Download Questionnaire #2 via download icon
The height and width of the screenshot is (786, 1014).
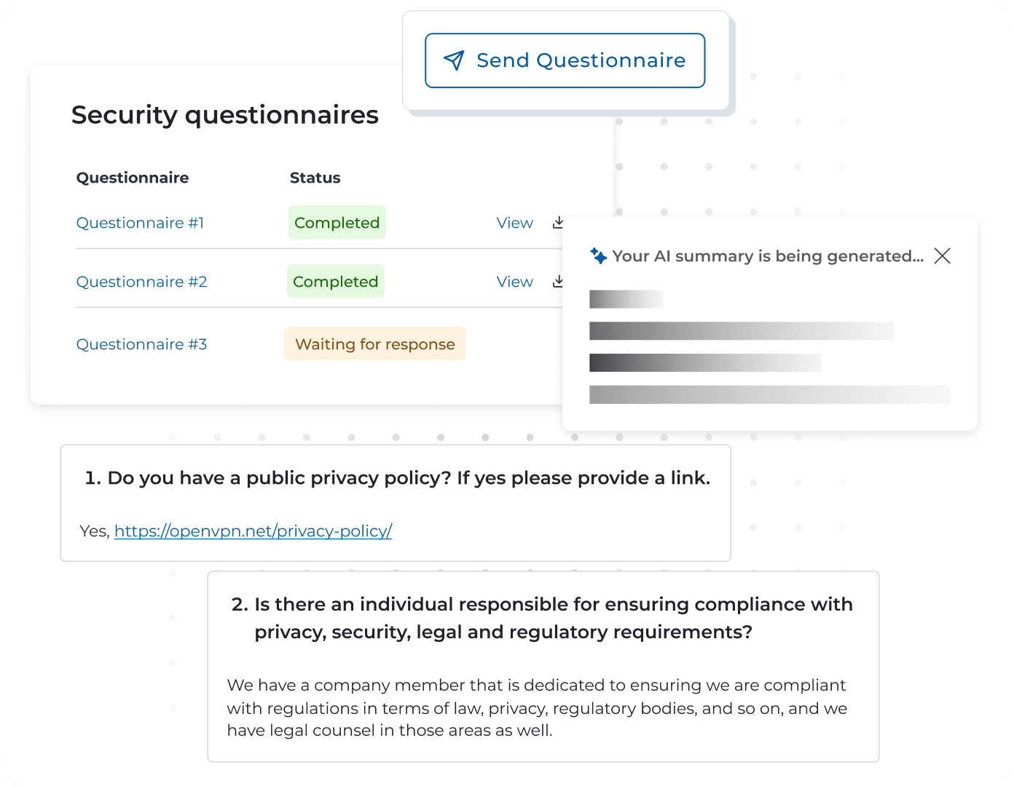point(557,281)
